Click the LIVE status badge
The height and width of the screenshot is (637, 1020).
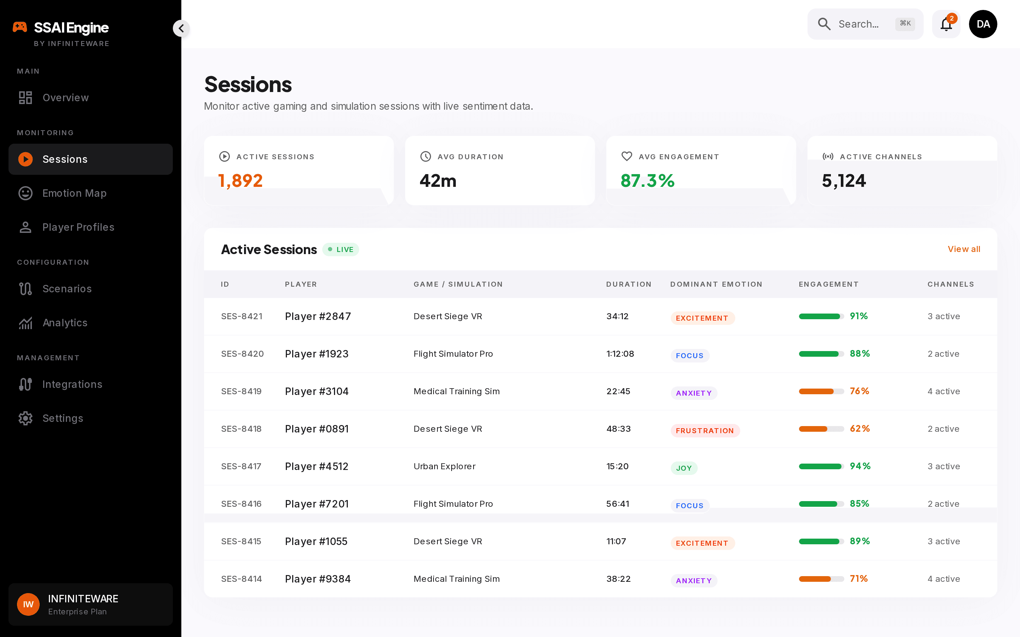tap(341, 249)
